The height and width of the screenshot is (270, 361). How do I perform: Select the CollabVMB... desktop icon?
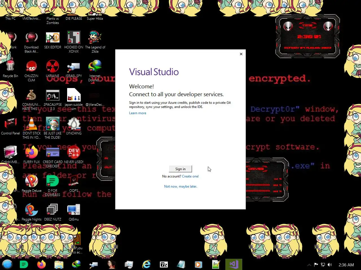tap(10, 155)
